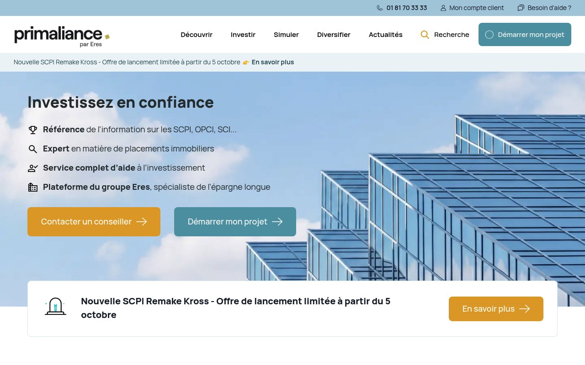585x365 pixels.
Task: Click orange En savoir plus card button
Action: [x=496, y=309]
